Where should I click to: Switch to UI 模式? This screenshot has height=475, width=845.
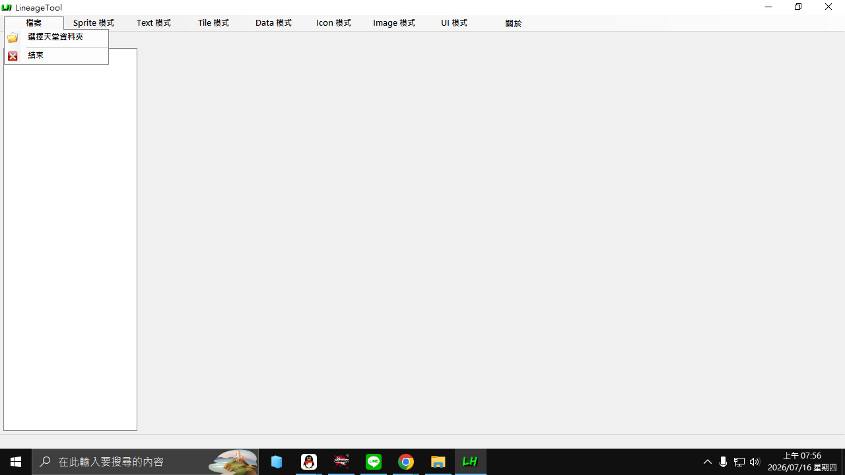454,23
